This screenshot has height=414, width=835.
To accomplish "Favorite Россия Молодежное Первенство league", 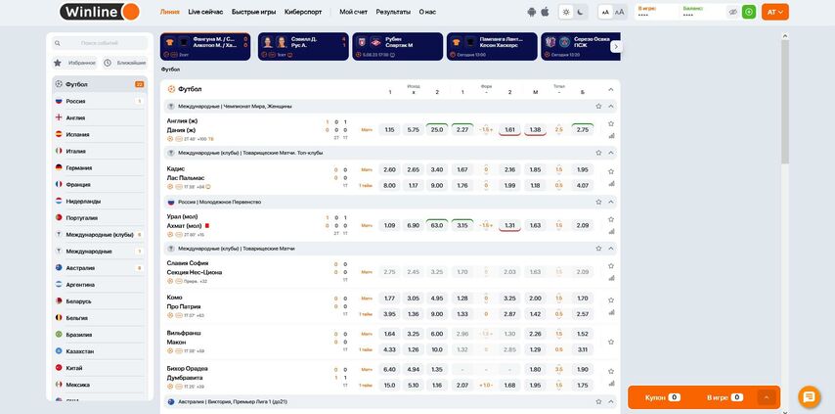I will click(598, 202).
